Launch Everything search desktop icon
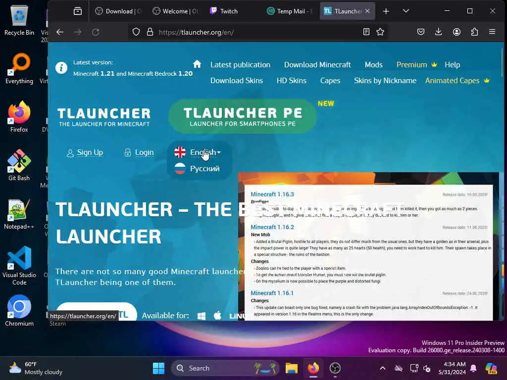The width and height of the screenshot is (507, 380). point(19,68)
